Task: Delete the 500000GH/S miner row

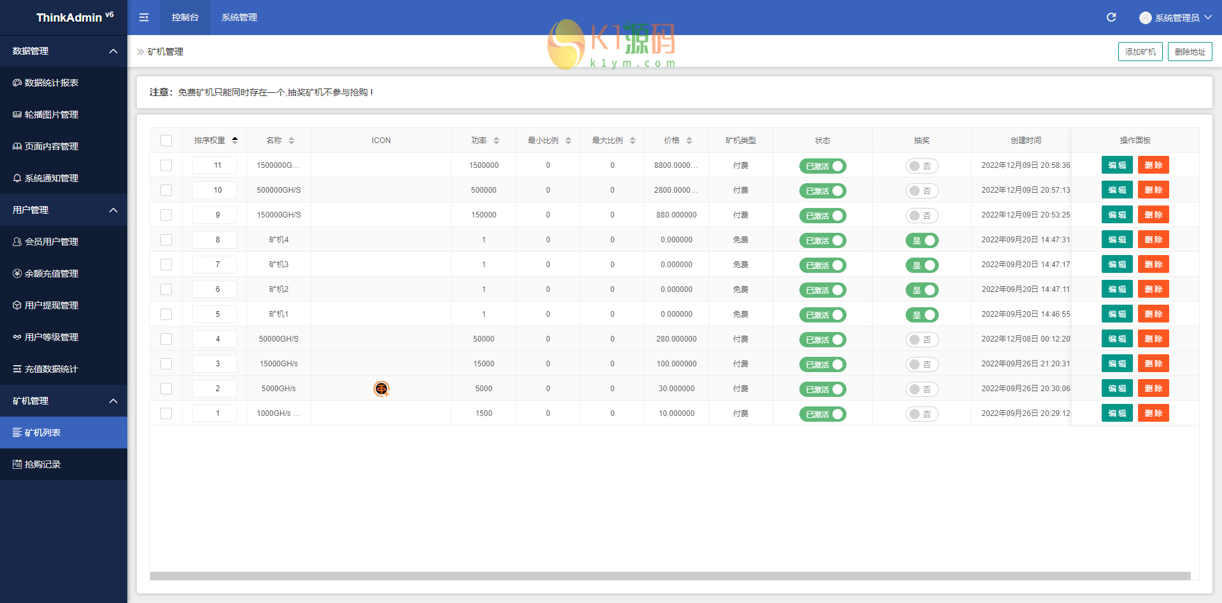Action: (1153, 190)
